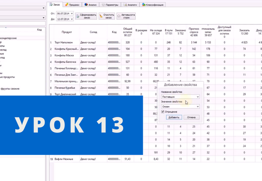Select the Вафли Нежные product cell

67,159
